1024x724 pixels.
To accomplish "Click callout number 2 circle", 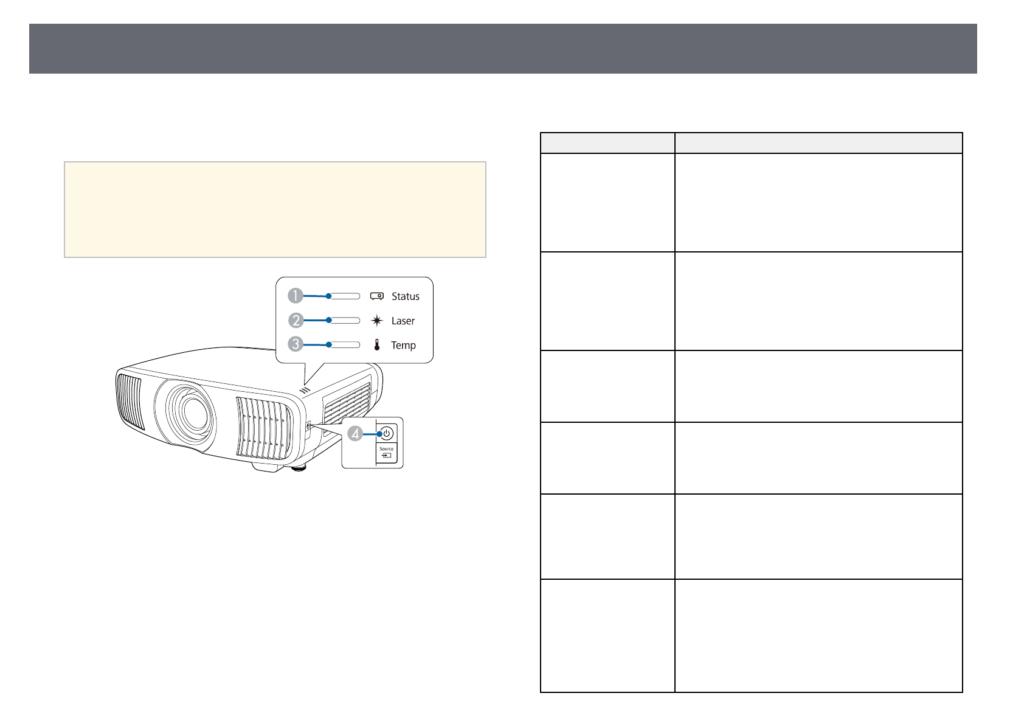I will tap(296, 320).
